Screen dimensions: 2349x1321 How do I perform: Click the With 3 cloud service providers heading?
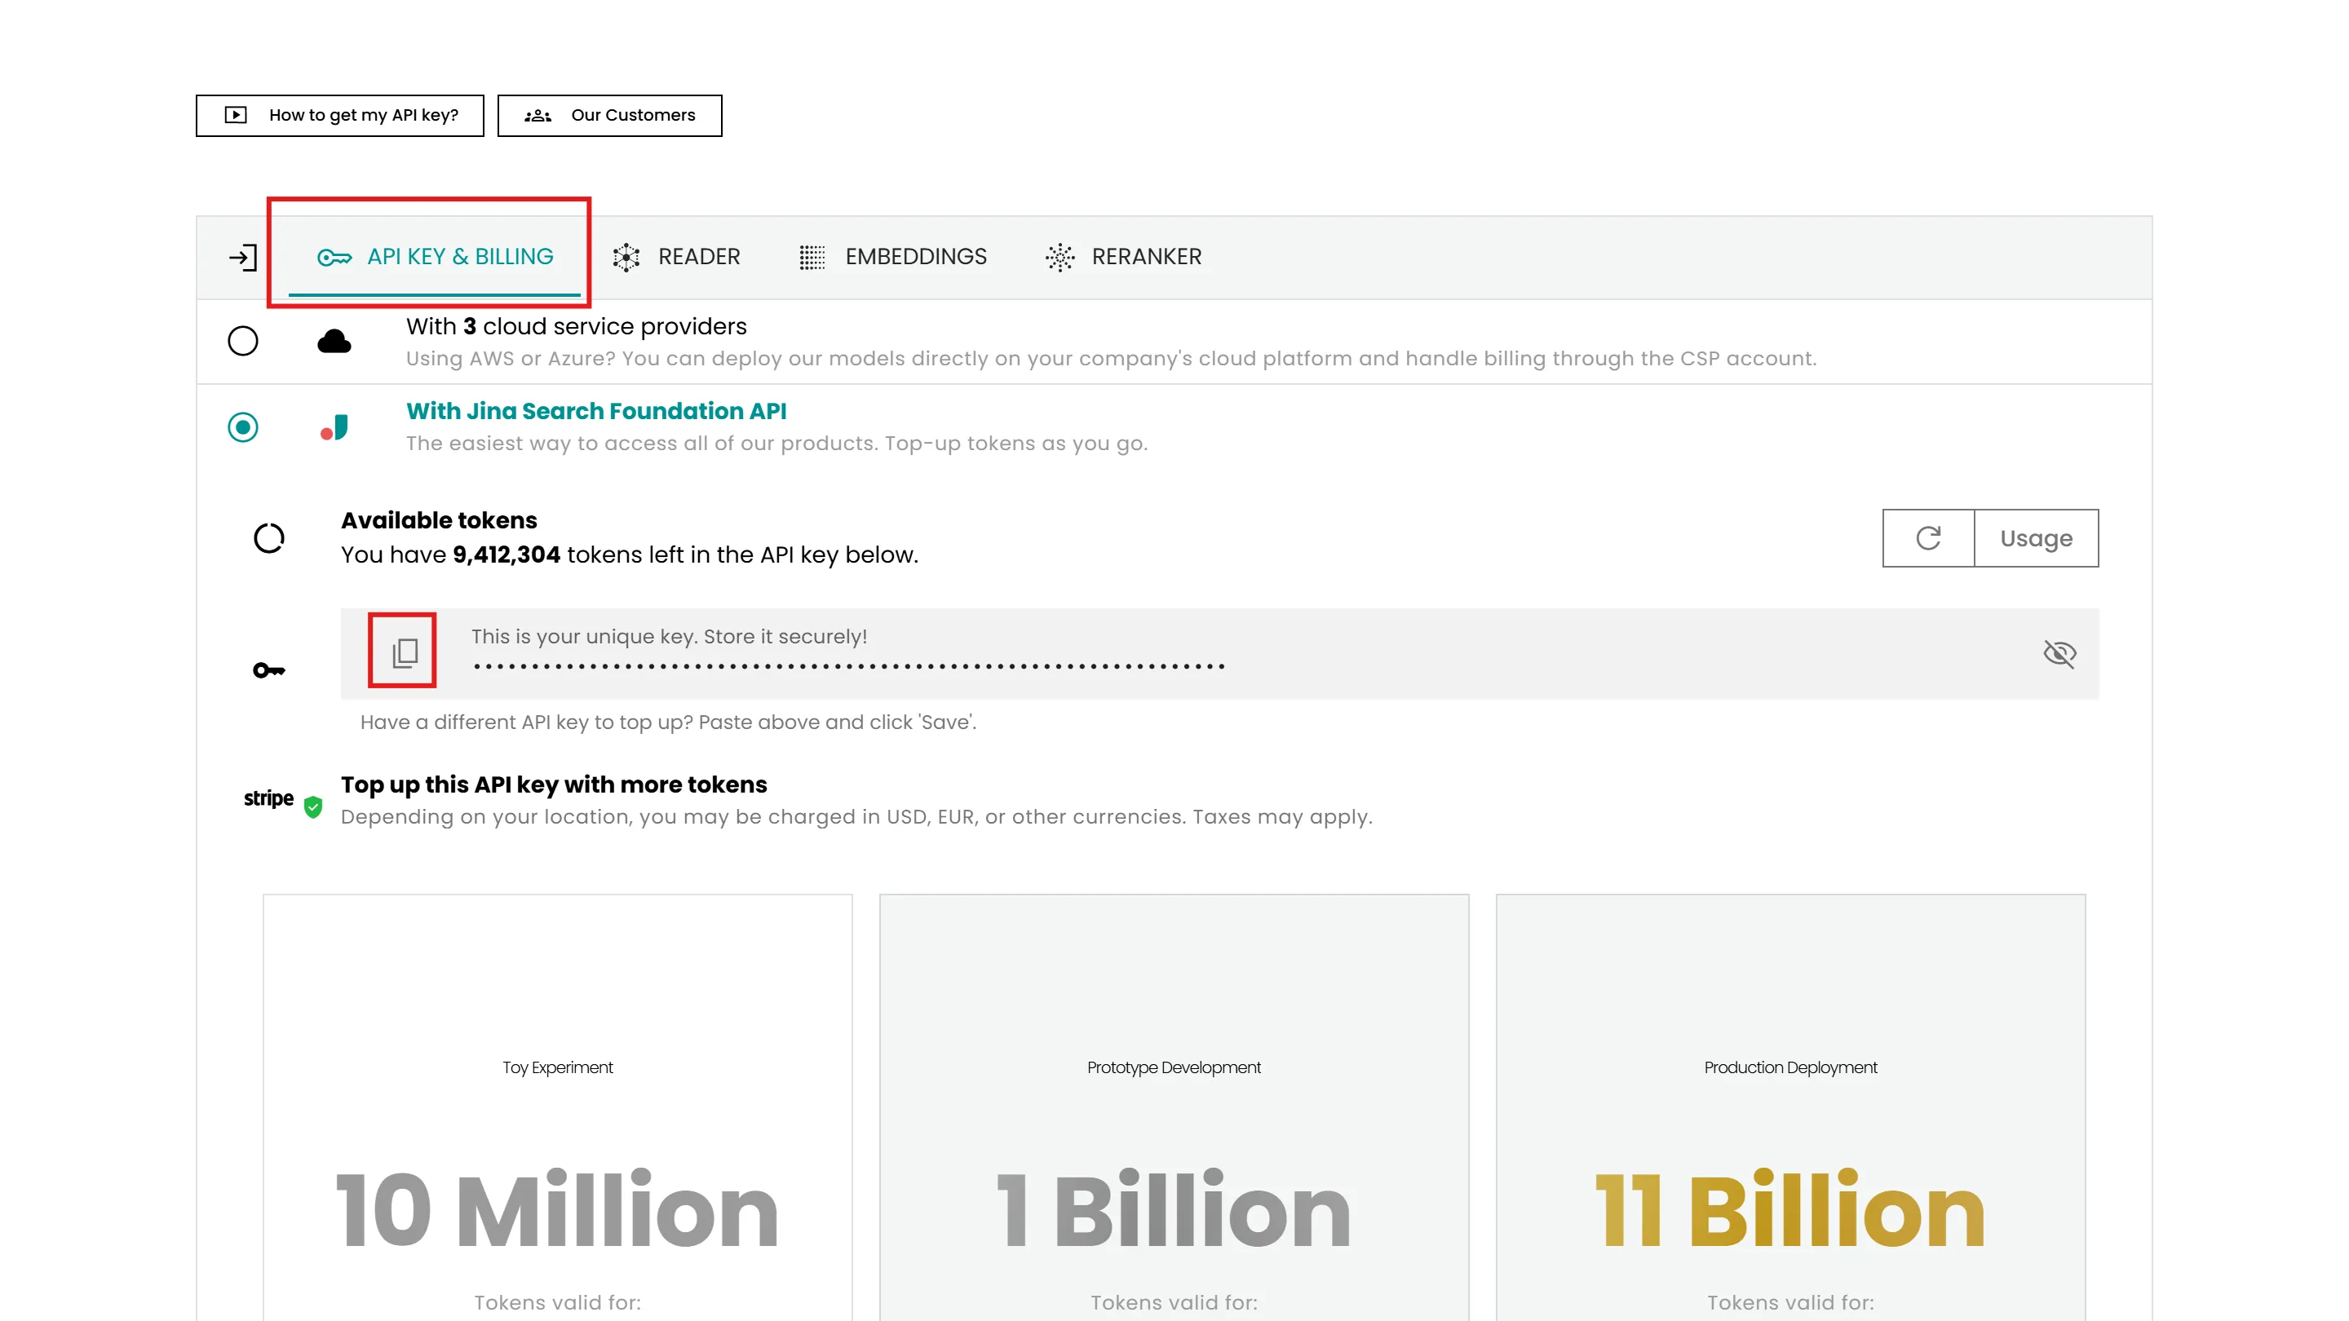(577, 326)
